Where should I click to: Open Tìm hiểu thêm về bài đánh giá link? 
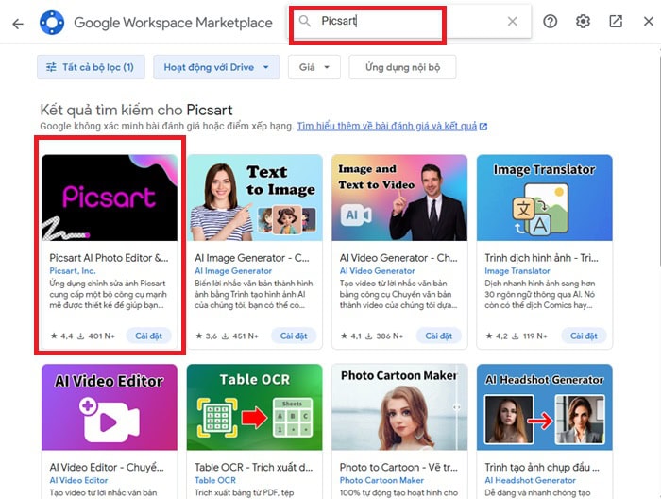pyautogui.click(x=392, y=126)
